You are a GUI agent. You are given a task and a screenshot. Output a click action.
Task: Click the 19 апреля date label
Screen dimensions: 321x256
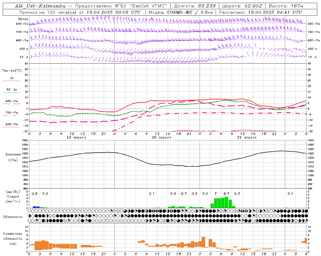76,137
